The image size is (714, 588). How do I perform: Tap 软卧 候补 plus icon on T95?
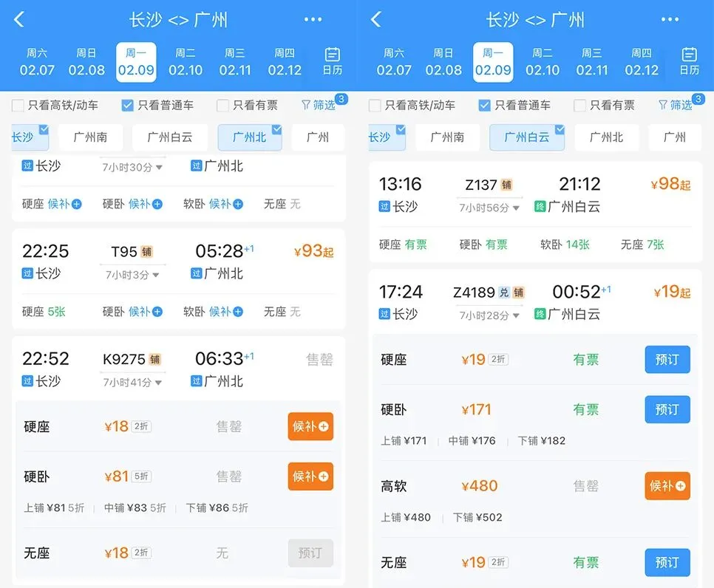pyautogui.click(x=238, y=312)
